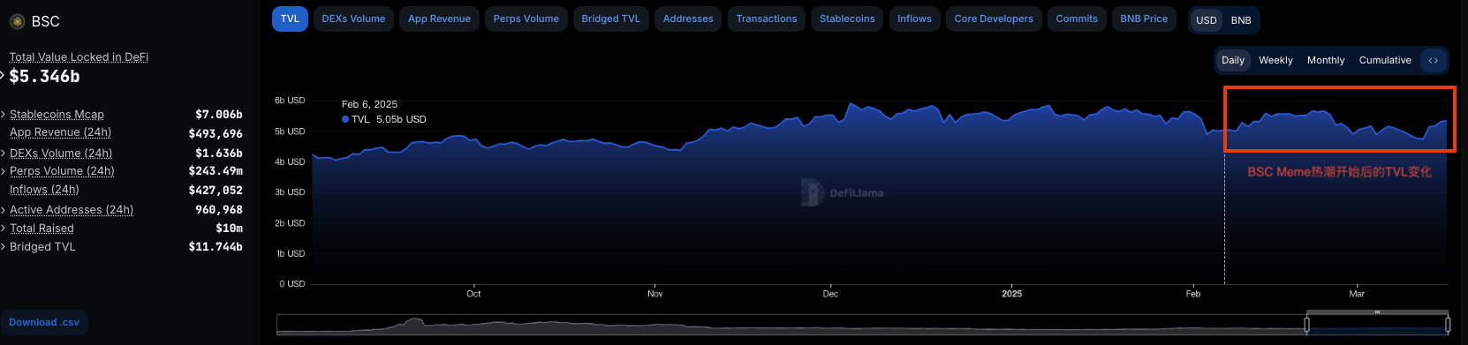Image resolution: width=1468 pixels, height=345 pixels.
Task: Click the left range slider handle
Action: click(1306, 325)
